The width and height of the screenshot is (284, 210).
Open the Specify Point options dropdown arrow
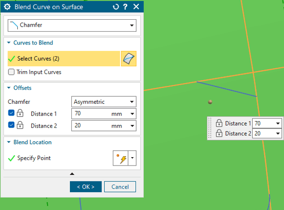[x=132, y=158]
